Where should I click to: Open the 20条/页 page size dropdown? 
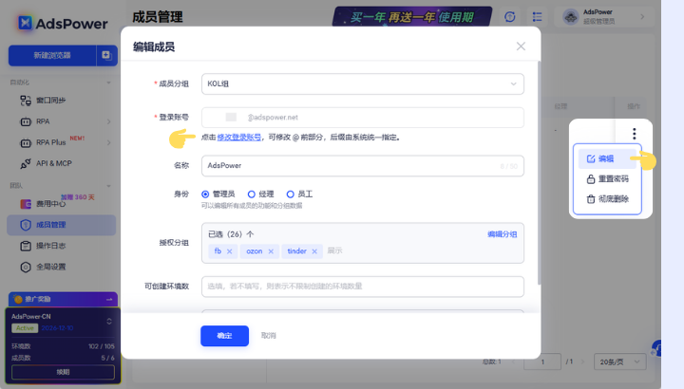(x=619, y=362)
